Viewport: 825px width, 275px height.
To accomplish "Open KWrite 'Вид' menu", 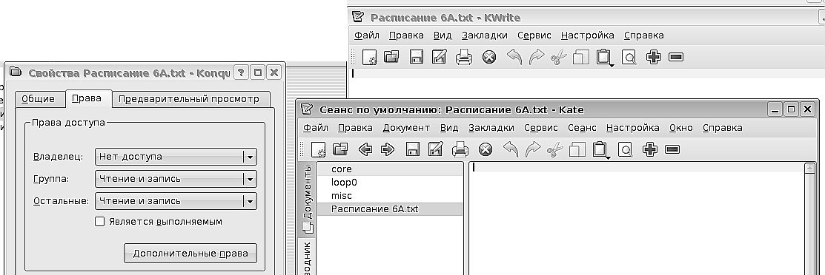I will (x=443, y=35).
